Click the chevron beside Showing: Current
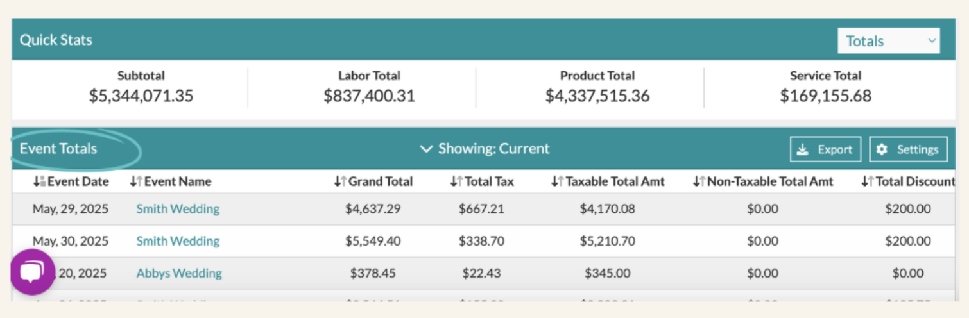969x318 pixels. click(x=426, y=149)
